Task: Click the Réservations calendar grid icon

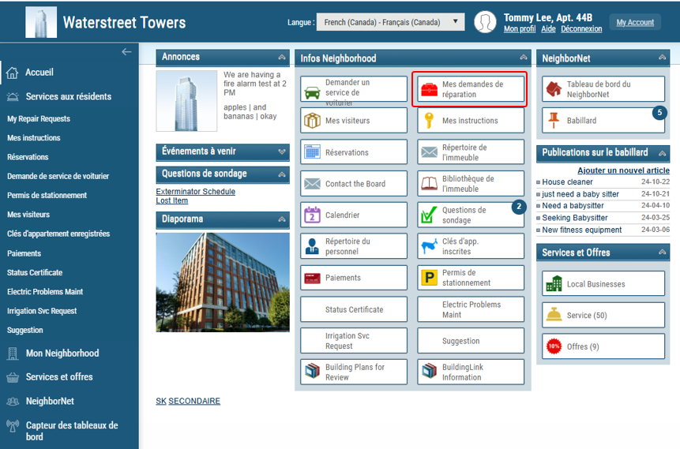Action: [312, 152]
